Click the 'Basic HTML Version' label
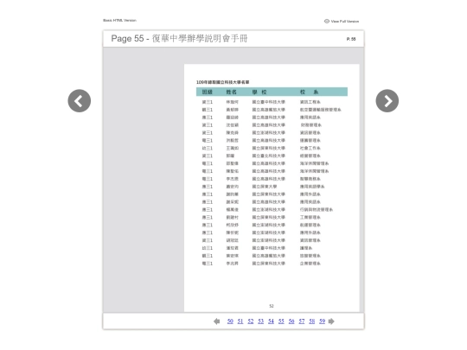Screen dimensions: 467x350 119,20
